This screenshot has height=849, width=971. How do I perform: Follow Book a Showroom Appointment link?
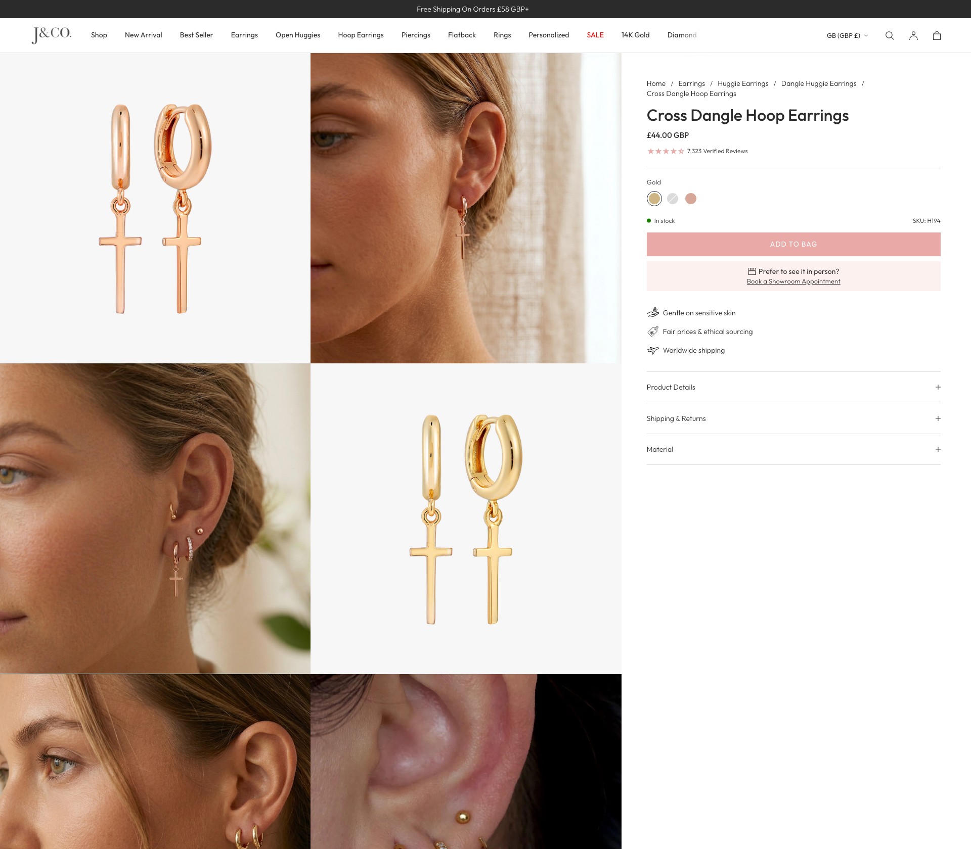pos(793,281)
